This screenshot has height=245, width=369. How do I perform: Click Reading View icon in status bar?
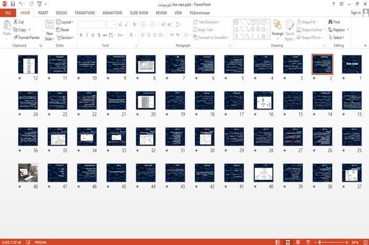[x=298, y=242]
